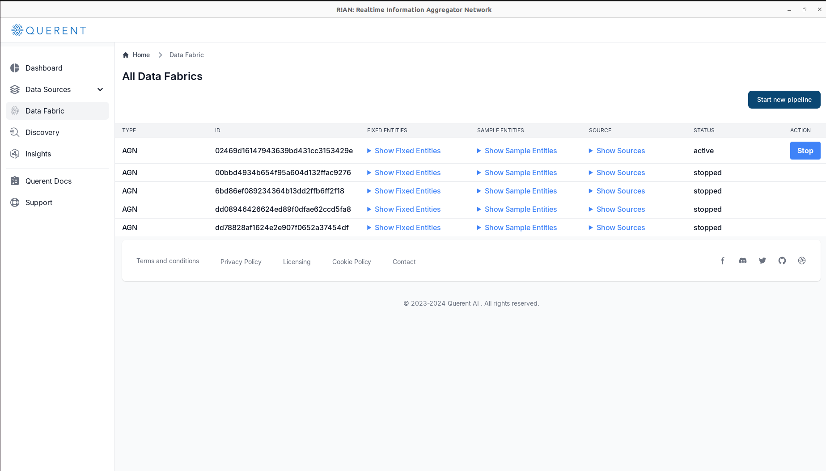Click the FIXED ENTITIES column header
The height and width of the screenshot is (471, 826).
click(x=387, y=130)
